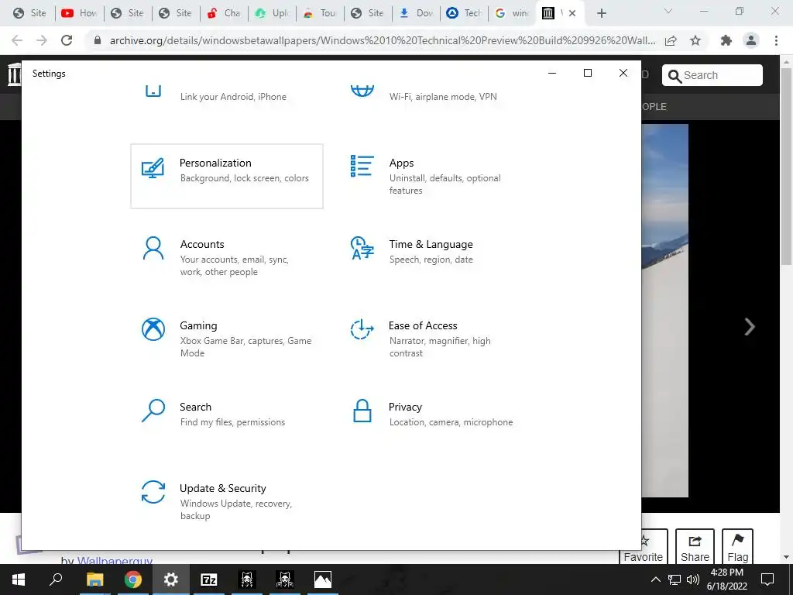This screenshot has height=595, width=793.
Task: Click the Time & Language icon
Action: (362, 249)
